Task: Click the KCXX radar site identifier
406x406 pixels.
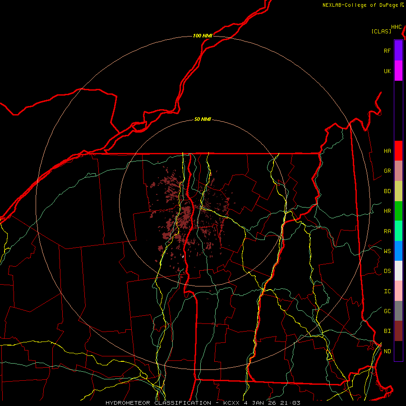Action: tap(231, 403)
